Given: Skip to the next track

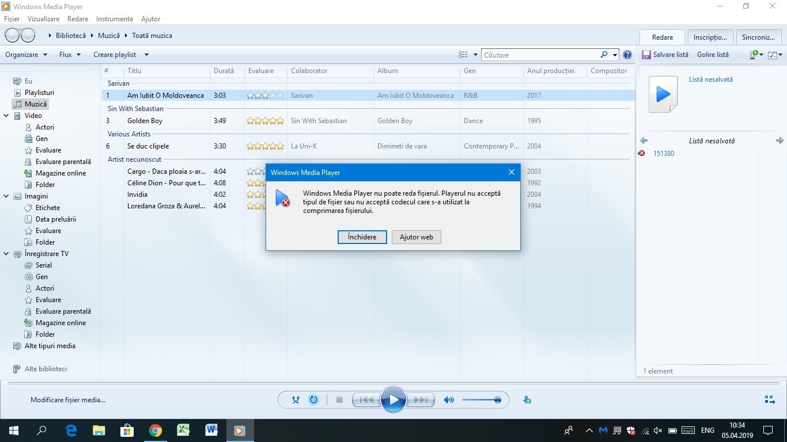Looking at the screenshot, I should [421, 400].
